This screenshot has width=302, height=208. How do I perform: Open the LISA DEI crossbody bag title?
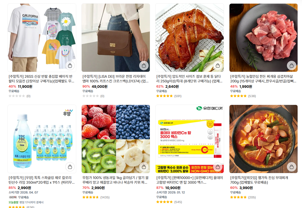pyautogui.click(x=115, y=79)
